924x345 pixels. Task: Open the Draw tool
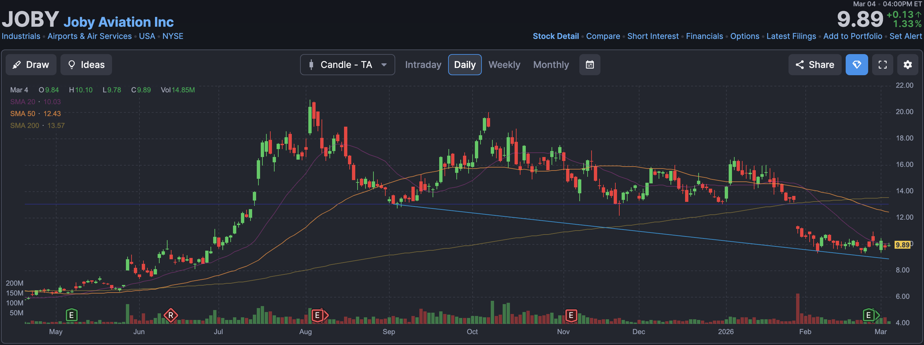point(31,65)
